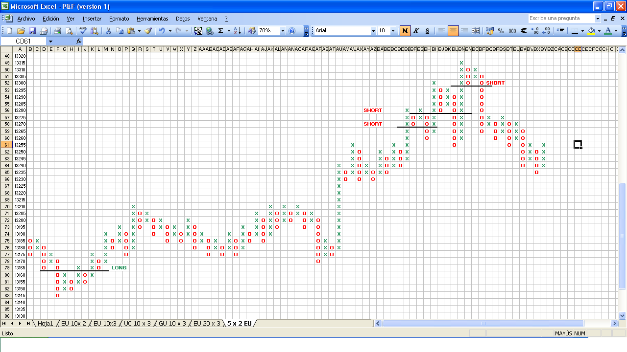Open the Herramientas menu

(x=152, y=19)
